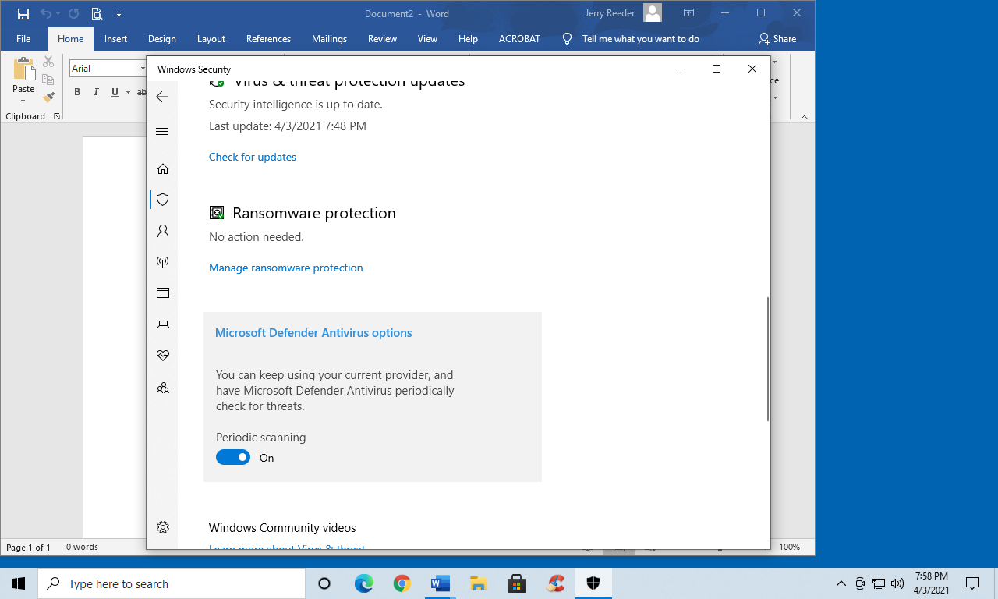Viewport: 998px width, 599px height.
Task: Customize Quick Access Toolbar dropdown
Action: [119, 14]
